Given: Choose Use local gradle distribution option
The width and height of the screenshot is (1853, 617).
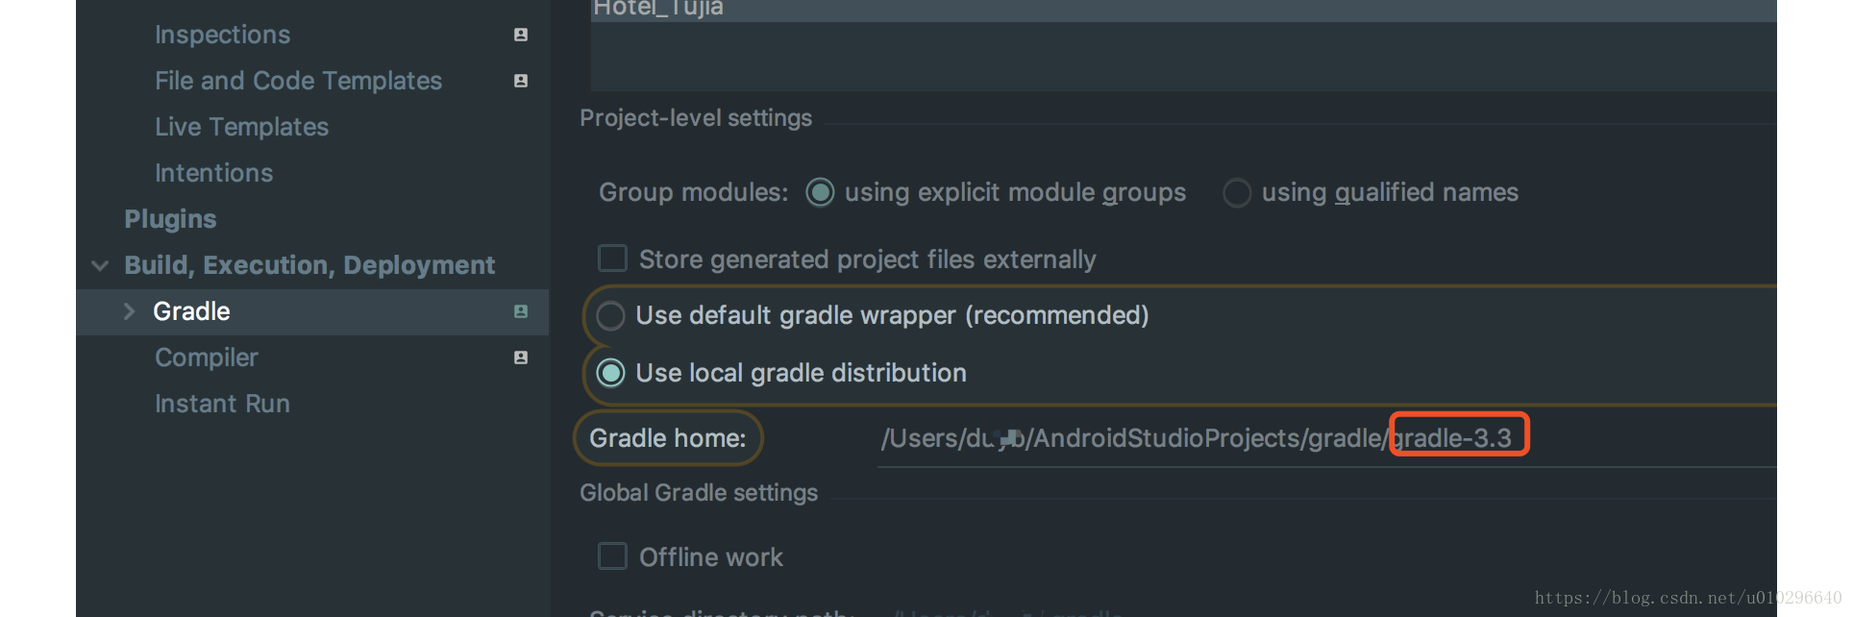Looking at the screenshot, I should (x=610, y=373).
